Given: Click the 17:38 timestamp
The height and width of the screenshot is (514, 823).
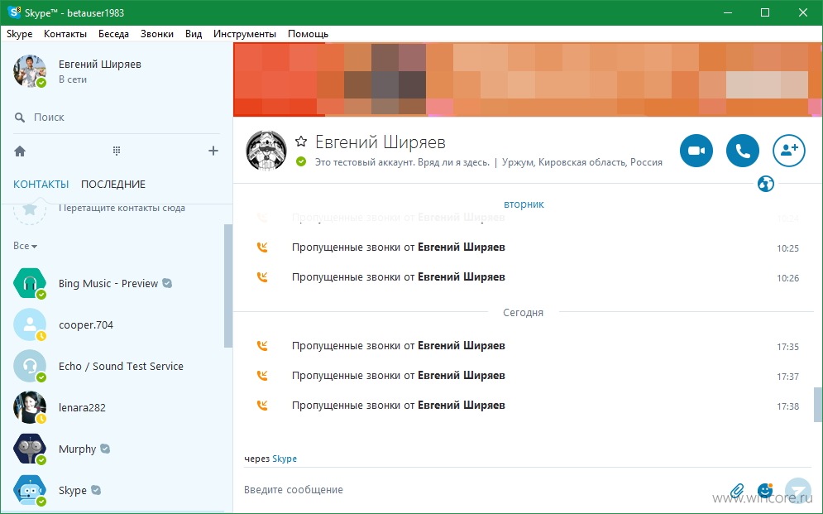Looking at the screenshot, I should point(787,406).
